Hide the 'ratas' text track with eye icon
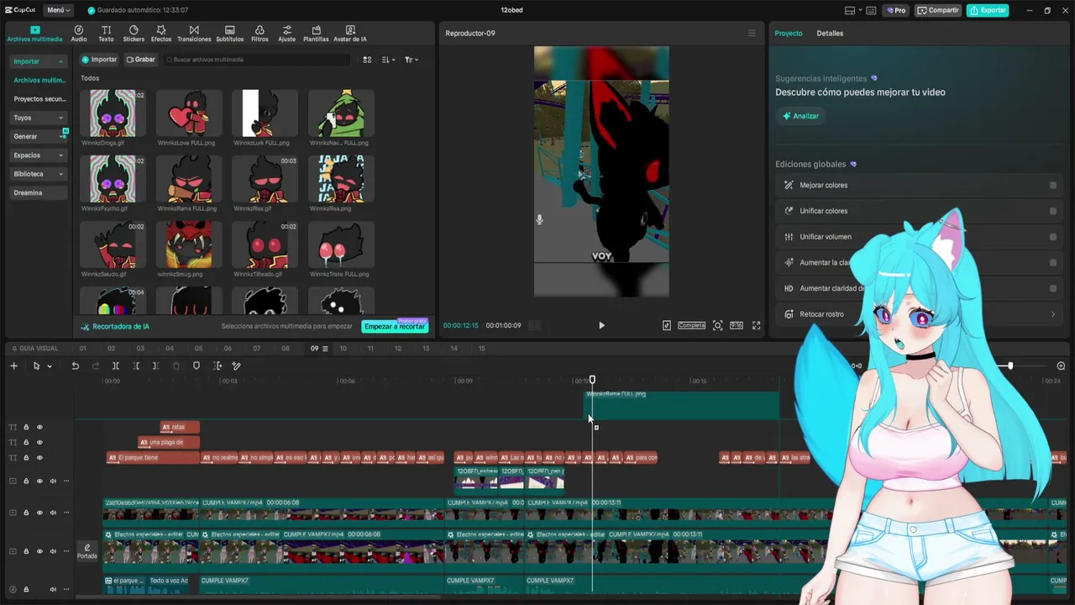Image resolution: width=1075 pixels, height=605 pixels. 39,427
